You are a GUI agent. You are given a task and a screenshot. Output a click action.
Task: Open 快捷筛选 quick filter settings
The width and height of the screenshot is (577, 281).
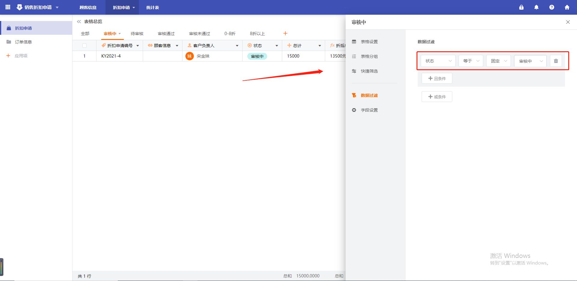tap(354, 71)
